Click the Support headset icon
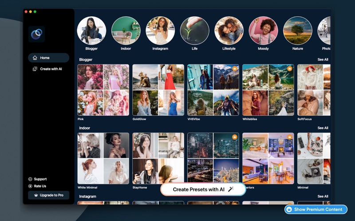This screenshot has height=221, width=355. [30, 179]
